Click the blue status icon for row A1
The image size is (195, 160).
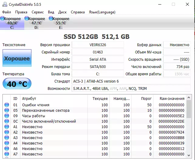[x=7, y=127]
